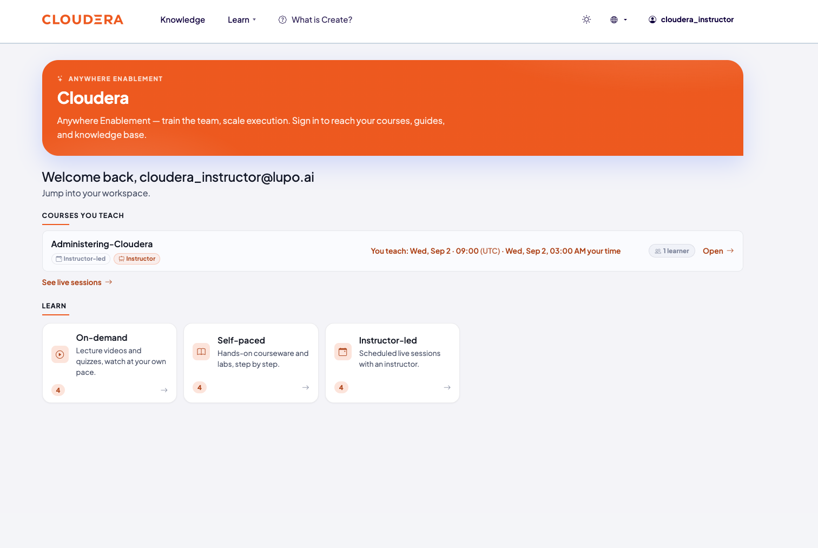
Task: Click the Instructor-led calendar icon
Action: point(343,352)
